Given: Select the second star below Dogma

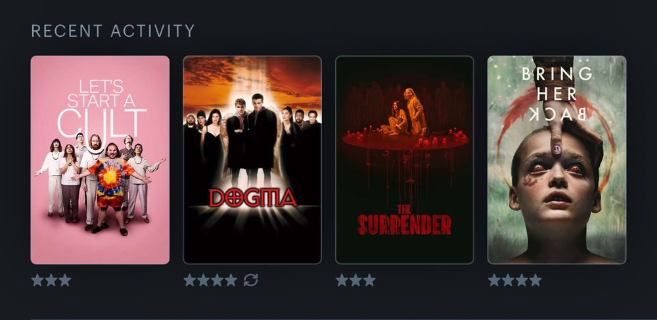Looking at the screenshot, I should (x=203, y=280).
